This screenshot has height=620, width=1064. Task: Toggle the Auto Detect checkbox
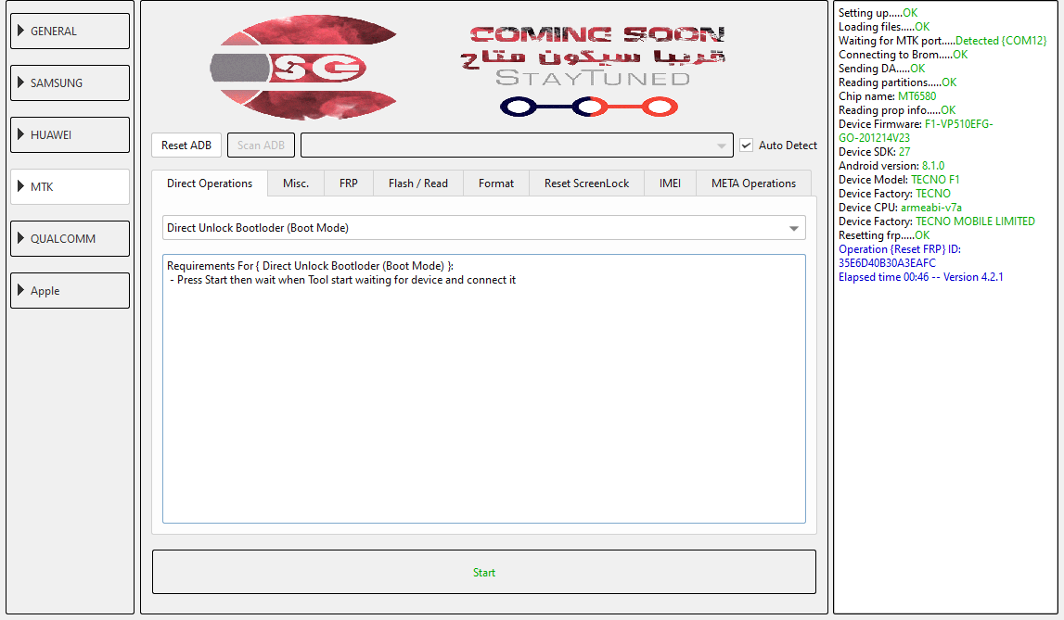point(747,145)
